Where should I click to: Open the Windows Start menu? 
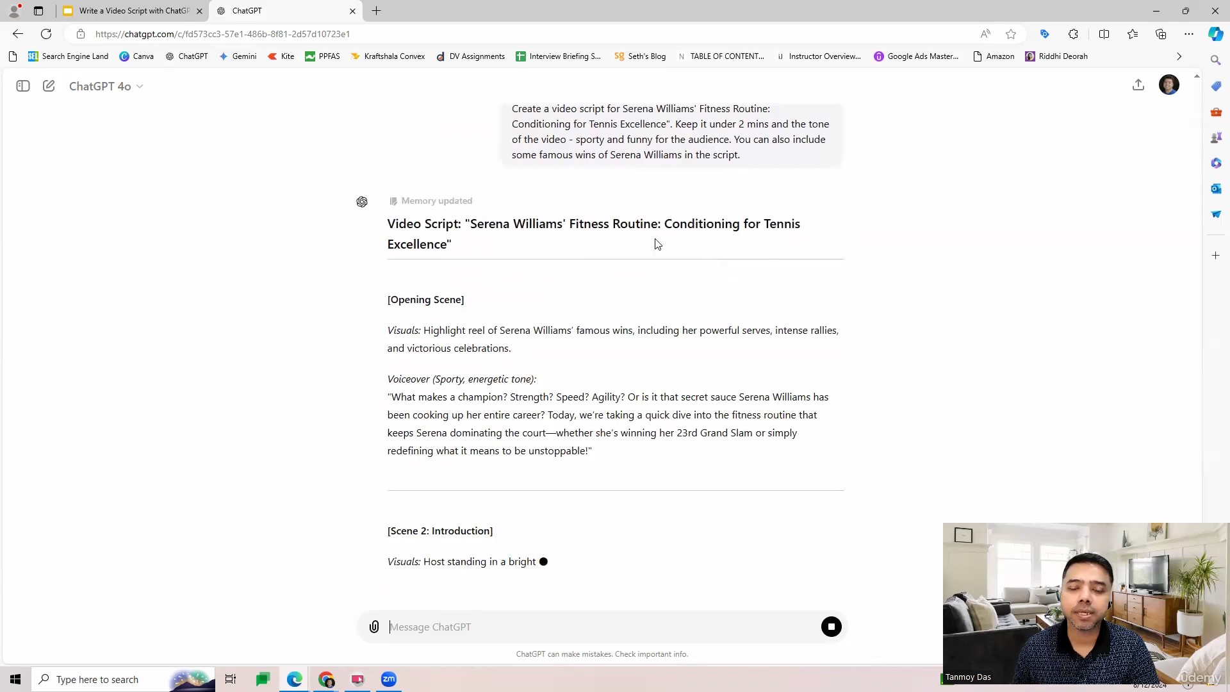point(15,679)
